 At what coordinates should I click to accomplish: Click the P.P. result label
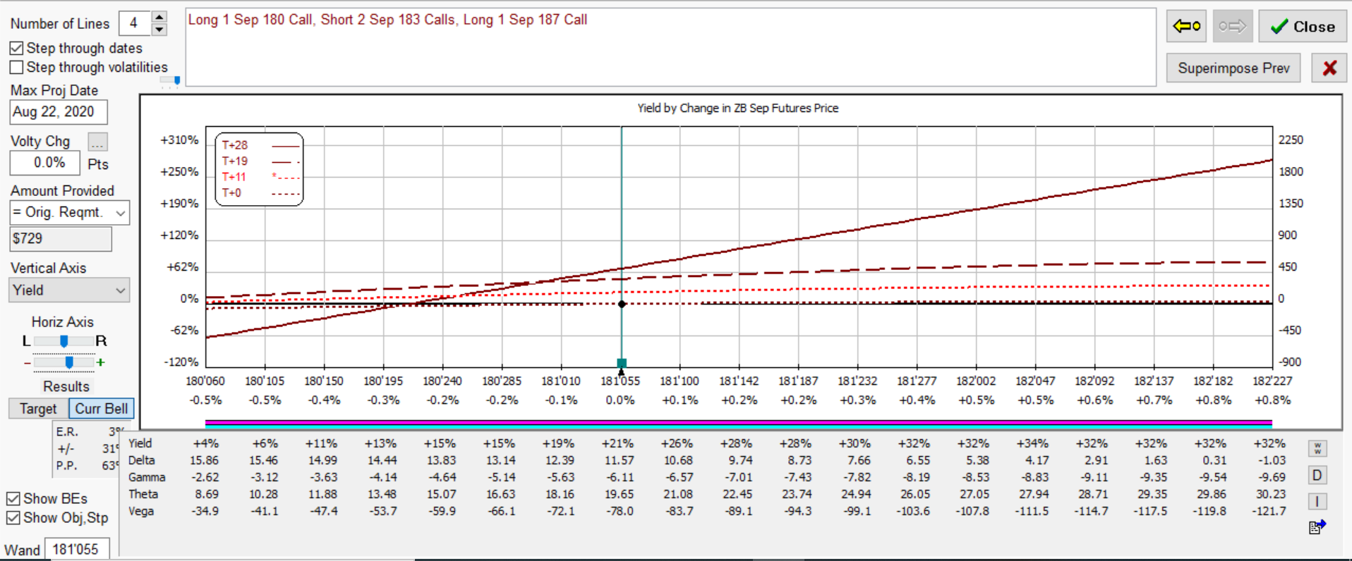pos(67,466)
